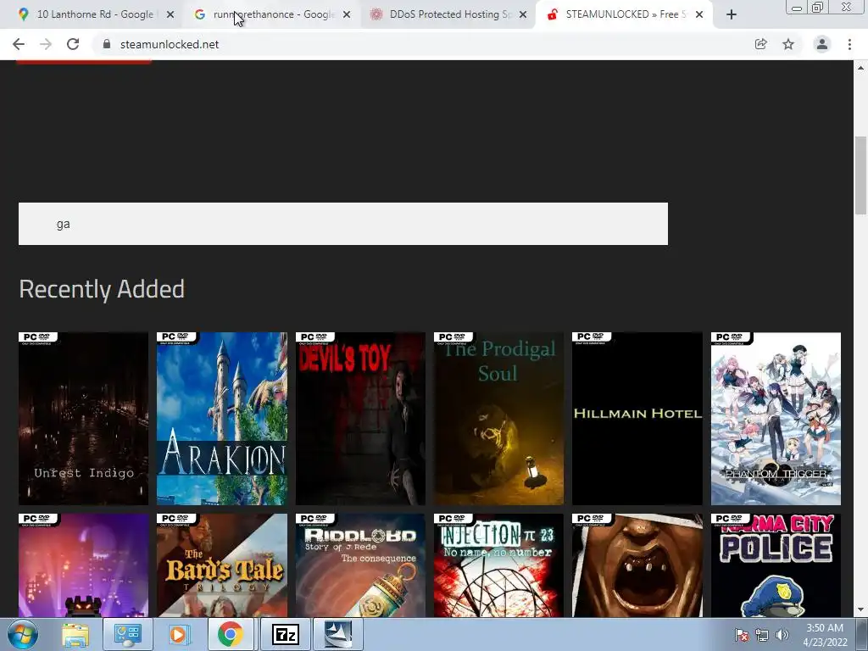Open the purple neon city game cover
Screen dimensions: 868x651
(84, 565)
